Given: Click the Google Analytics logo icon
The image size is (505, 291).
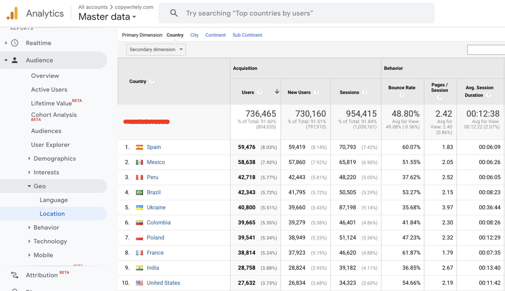Looking at the screenshot, I should coord(12,13).
